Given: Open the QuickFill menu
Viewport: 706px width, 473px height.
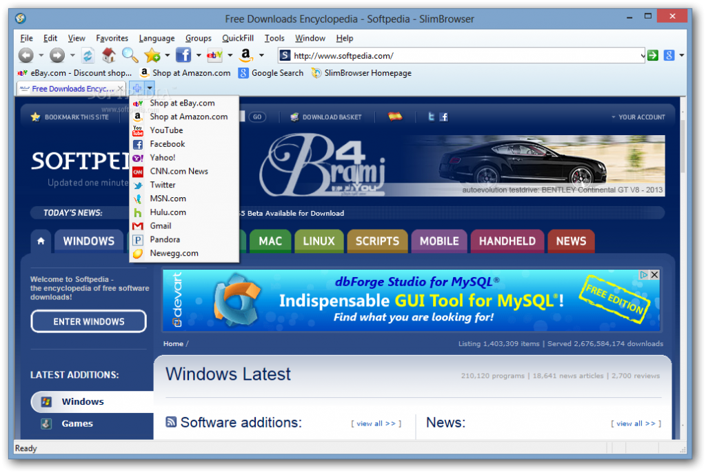Looking at the screenshot, I should 237,38.
